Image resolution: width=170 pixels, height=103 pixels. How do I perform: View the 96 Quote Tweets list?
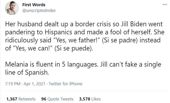point(57,99)
